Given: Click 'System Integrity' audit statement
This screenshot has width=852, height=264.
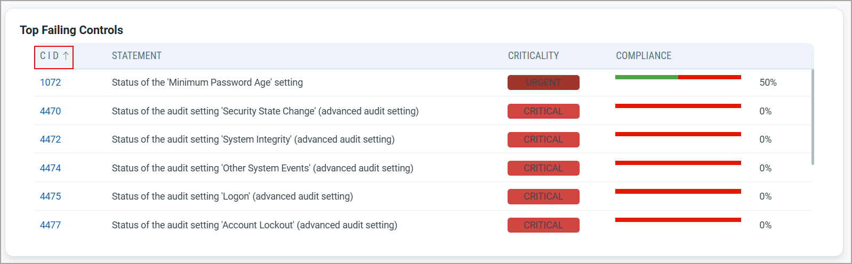Looking at the screenshot, I should pyautogui.click(x=253, y=139).
